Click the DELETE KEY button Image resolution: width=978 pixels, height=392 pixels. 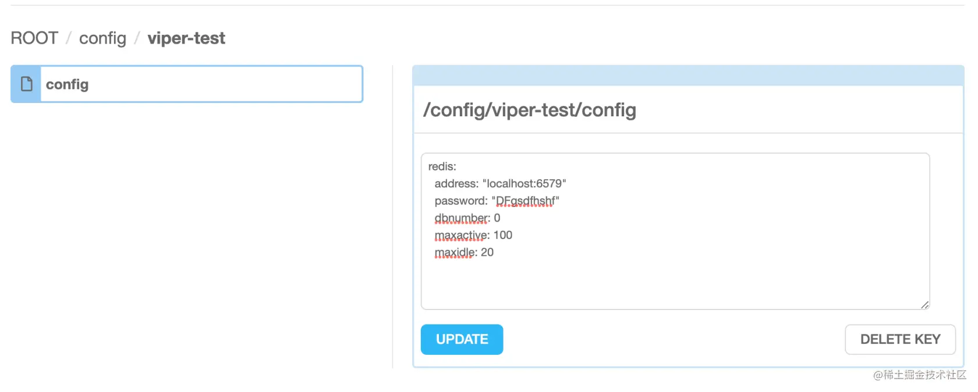click(900, 340)
